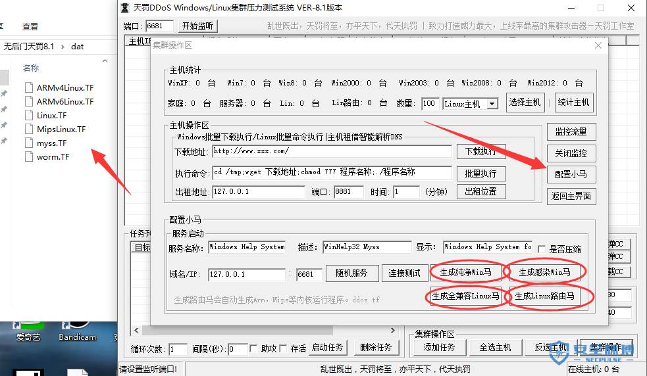
Task: Toggle the 是否压缩 checkbox
Action: click(542, 248)
